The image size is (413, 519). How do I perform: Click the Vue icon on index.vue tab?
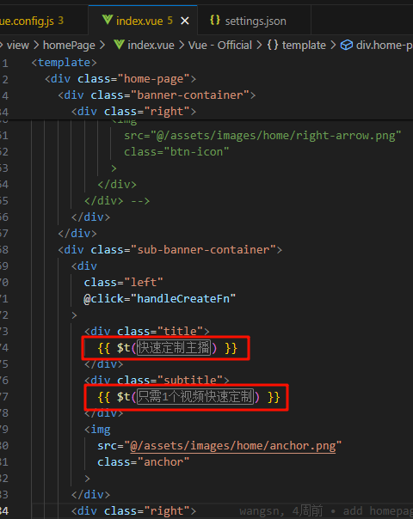coord(108,20)
